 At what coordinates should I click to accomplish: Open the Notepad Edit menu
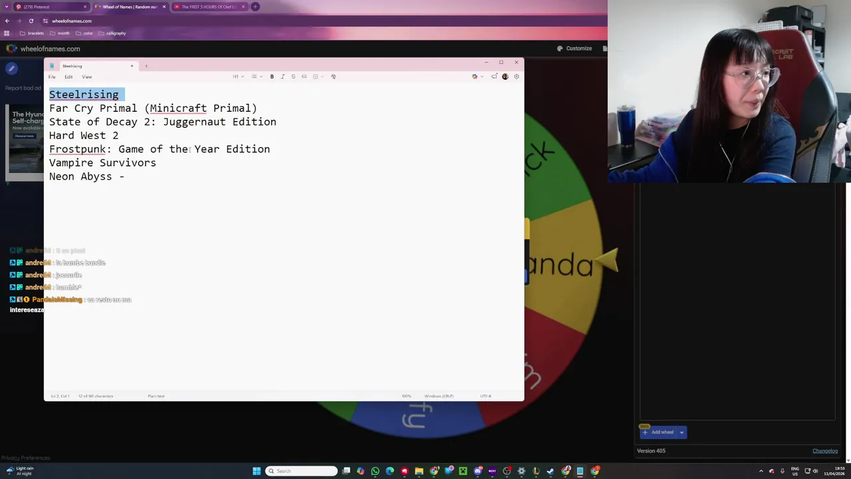pyautogui.click(x=68, y=77)
